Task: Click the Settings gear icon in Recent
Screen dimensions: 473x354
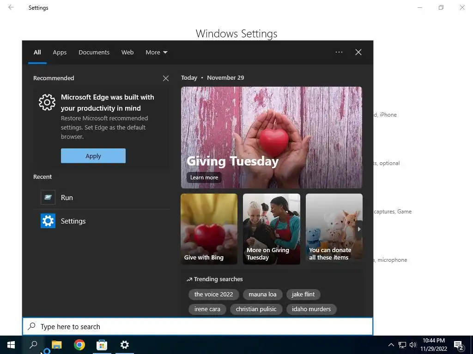Action: (48, 221)
